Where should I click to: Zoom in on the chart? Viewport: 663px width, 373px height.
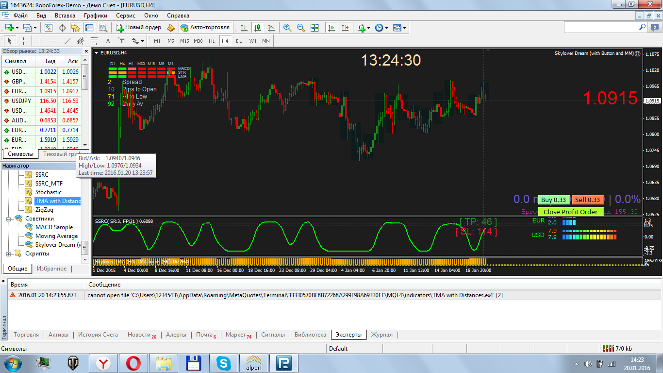(x=287, y=28)
